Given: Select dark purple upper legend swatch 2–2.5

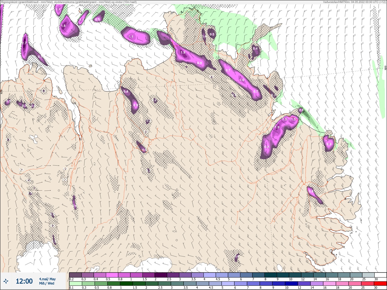Looking at the screenshot, I should [161, 275].
